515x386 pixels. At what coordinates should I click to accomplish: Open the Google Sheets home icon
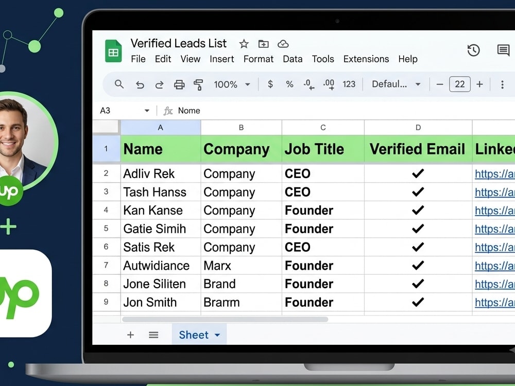coord(113,51)
